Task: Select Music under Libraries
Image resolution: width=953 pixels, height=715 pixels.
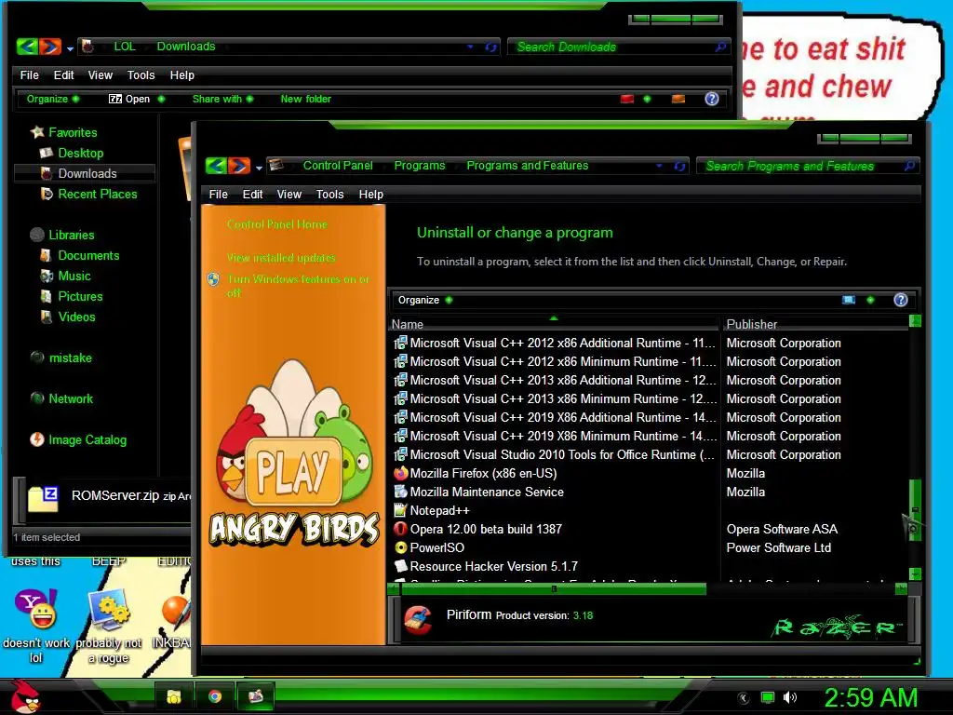Action: 74,276
